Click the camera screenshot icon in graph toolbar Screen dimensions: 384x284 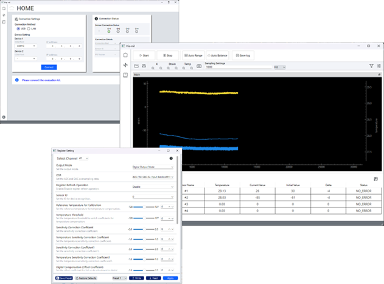199,66
